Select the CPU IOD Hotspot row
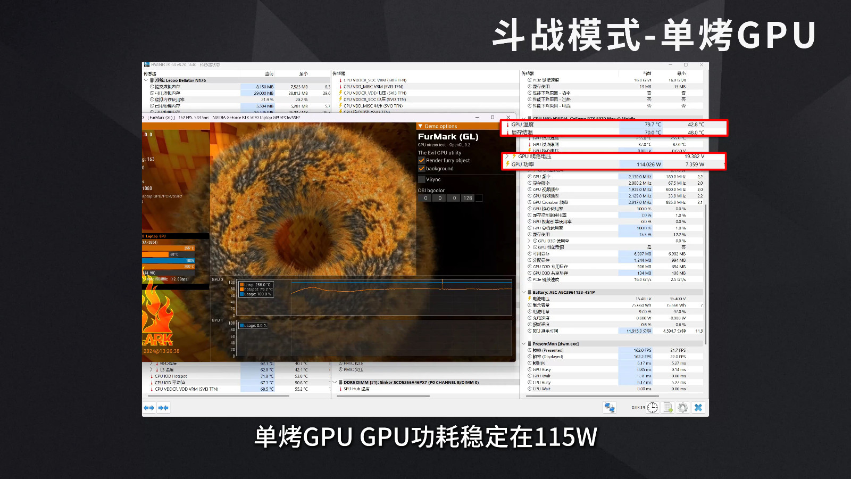Image resolution: width=851 pixels, height=479 pixels. pos(236,376)
